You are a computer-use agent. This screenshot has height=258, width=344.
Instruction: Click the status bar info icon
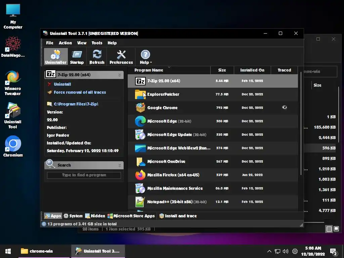point(44,224)
